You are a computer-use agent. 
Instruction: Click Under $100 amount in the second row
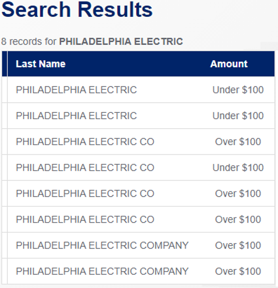click(x=238, y=116)
